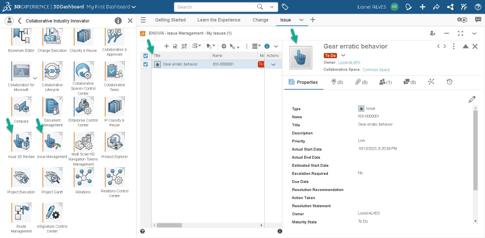Click the tag icon next to search
The image size is (485, 238).
tap(285, 7)
